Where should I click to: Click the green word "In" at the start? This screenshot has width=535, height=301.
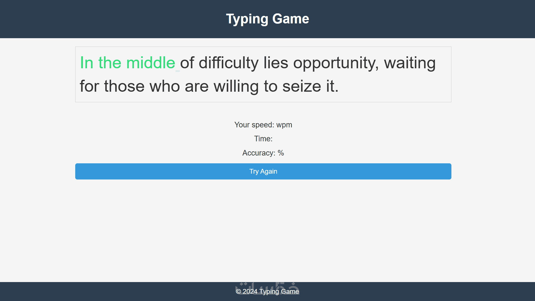(x=87, y=63)
